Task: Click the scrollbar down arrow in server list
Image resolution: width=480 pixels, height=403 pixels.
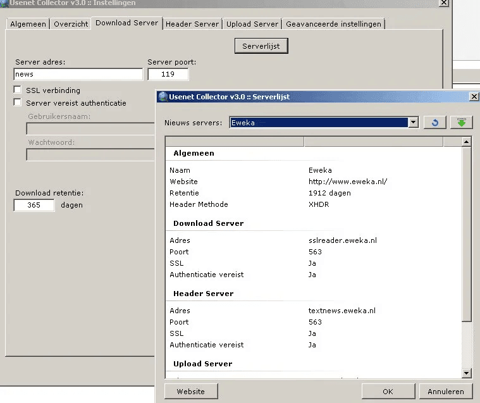Action: pyautogui.click(x=466, y=373)
